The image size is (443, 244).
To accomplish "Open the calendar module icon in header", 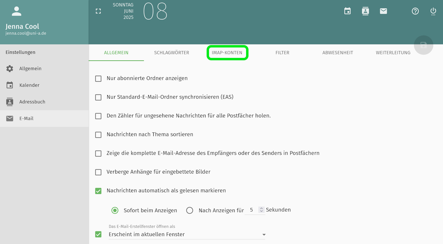I will [347, 11].
